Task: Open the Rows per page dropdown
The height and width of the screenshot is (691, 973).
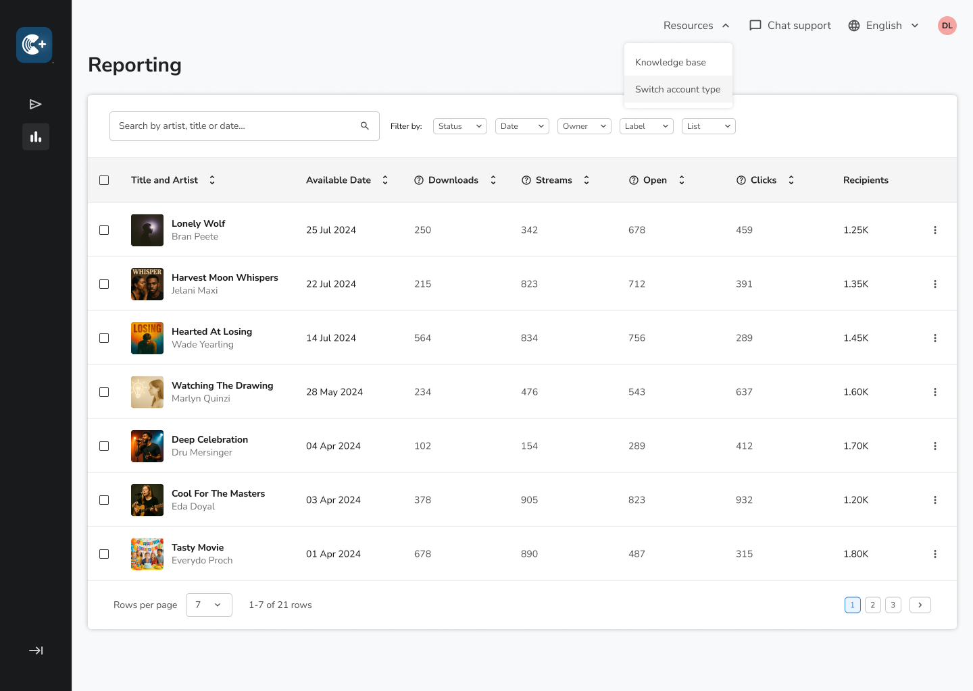Action: point(209,605)
